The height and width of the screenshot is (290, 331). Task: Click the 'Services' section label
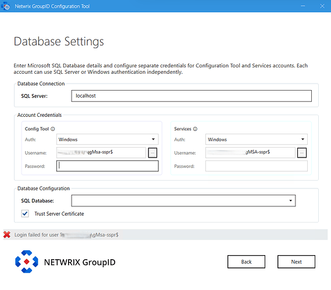183,129
